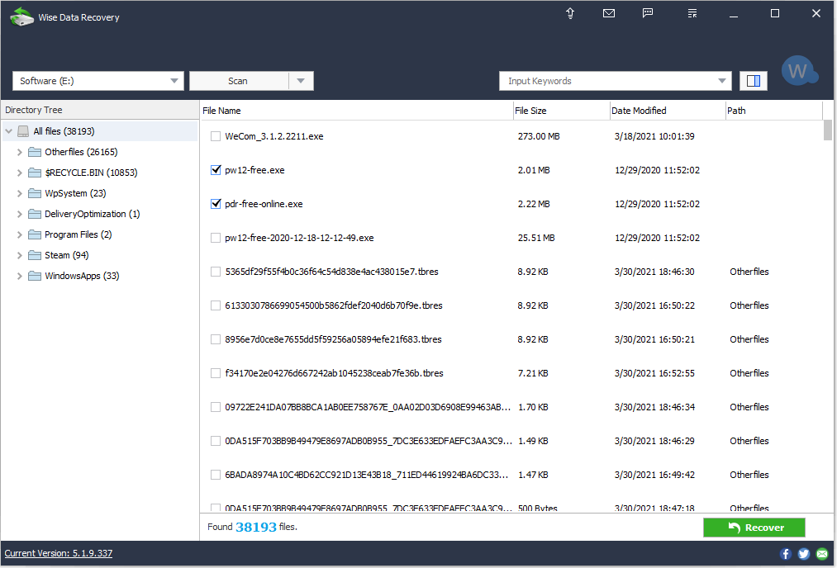Click the blue W account avatar
Screen dimensions: 837x568
[x=798, y=71]
